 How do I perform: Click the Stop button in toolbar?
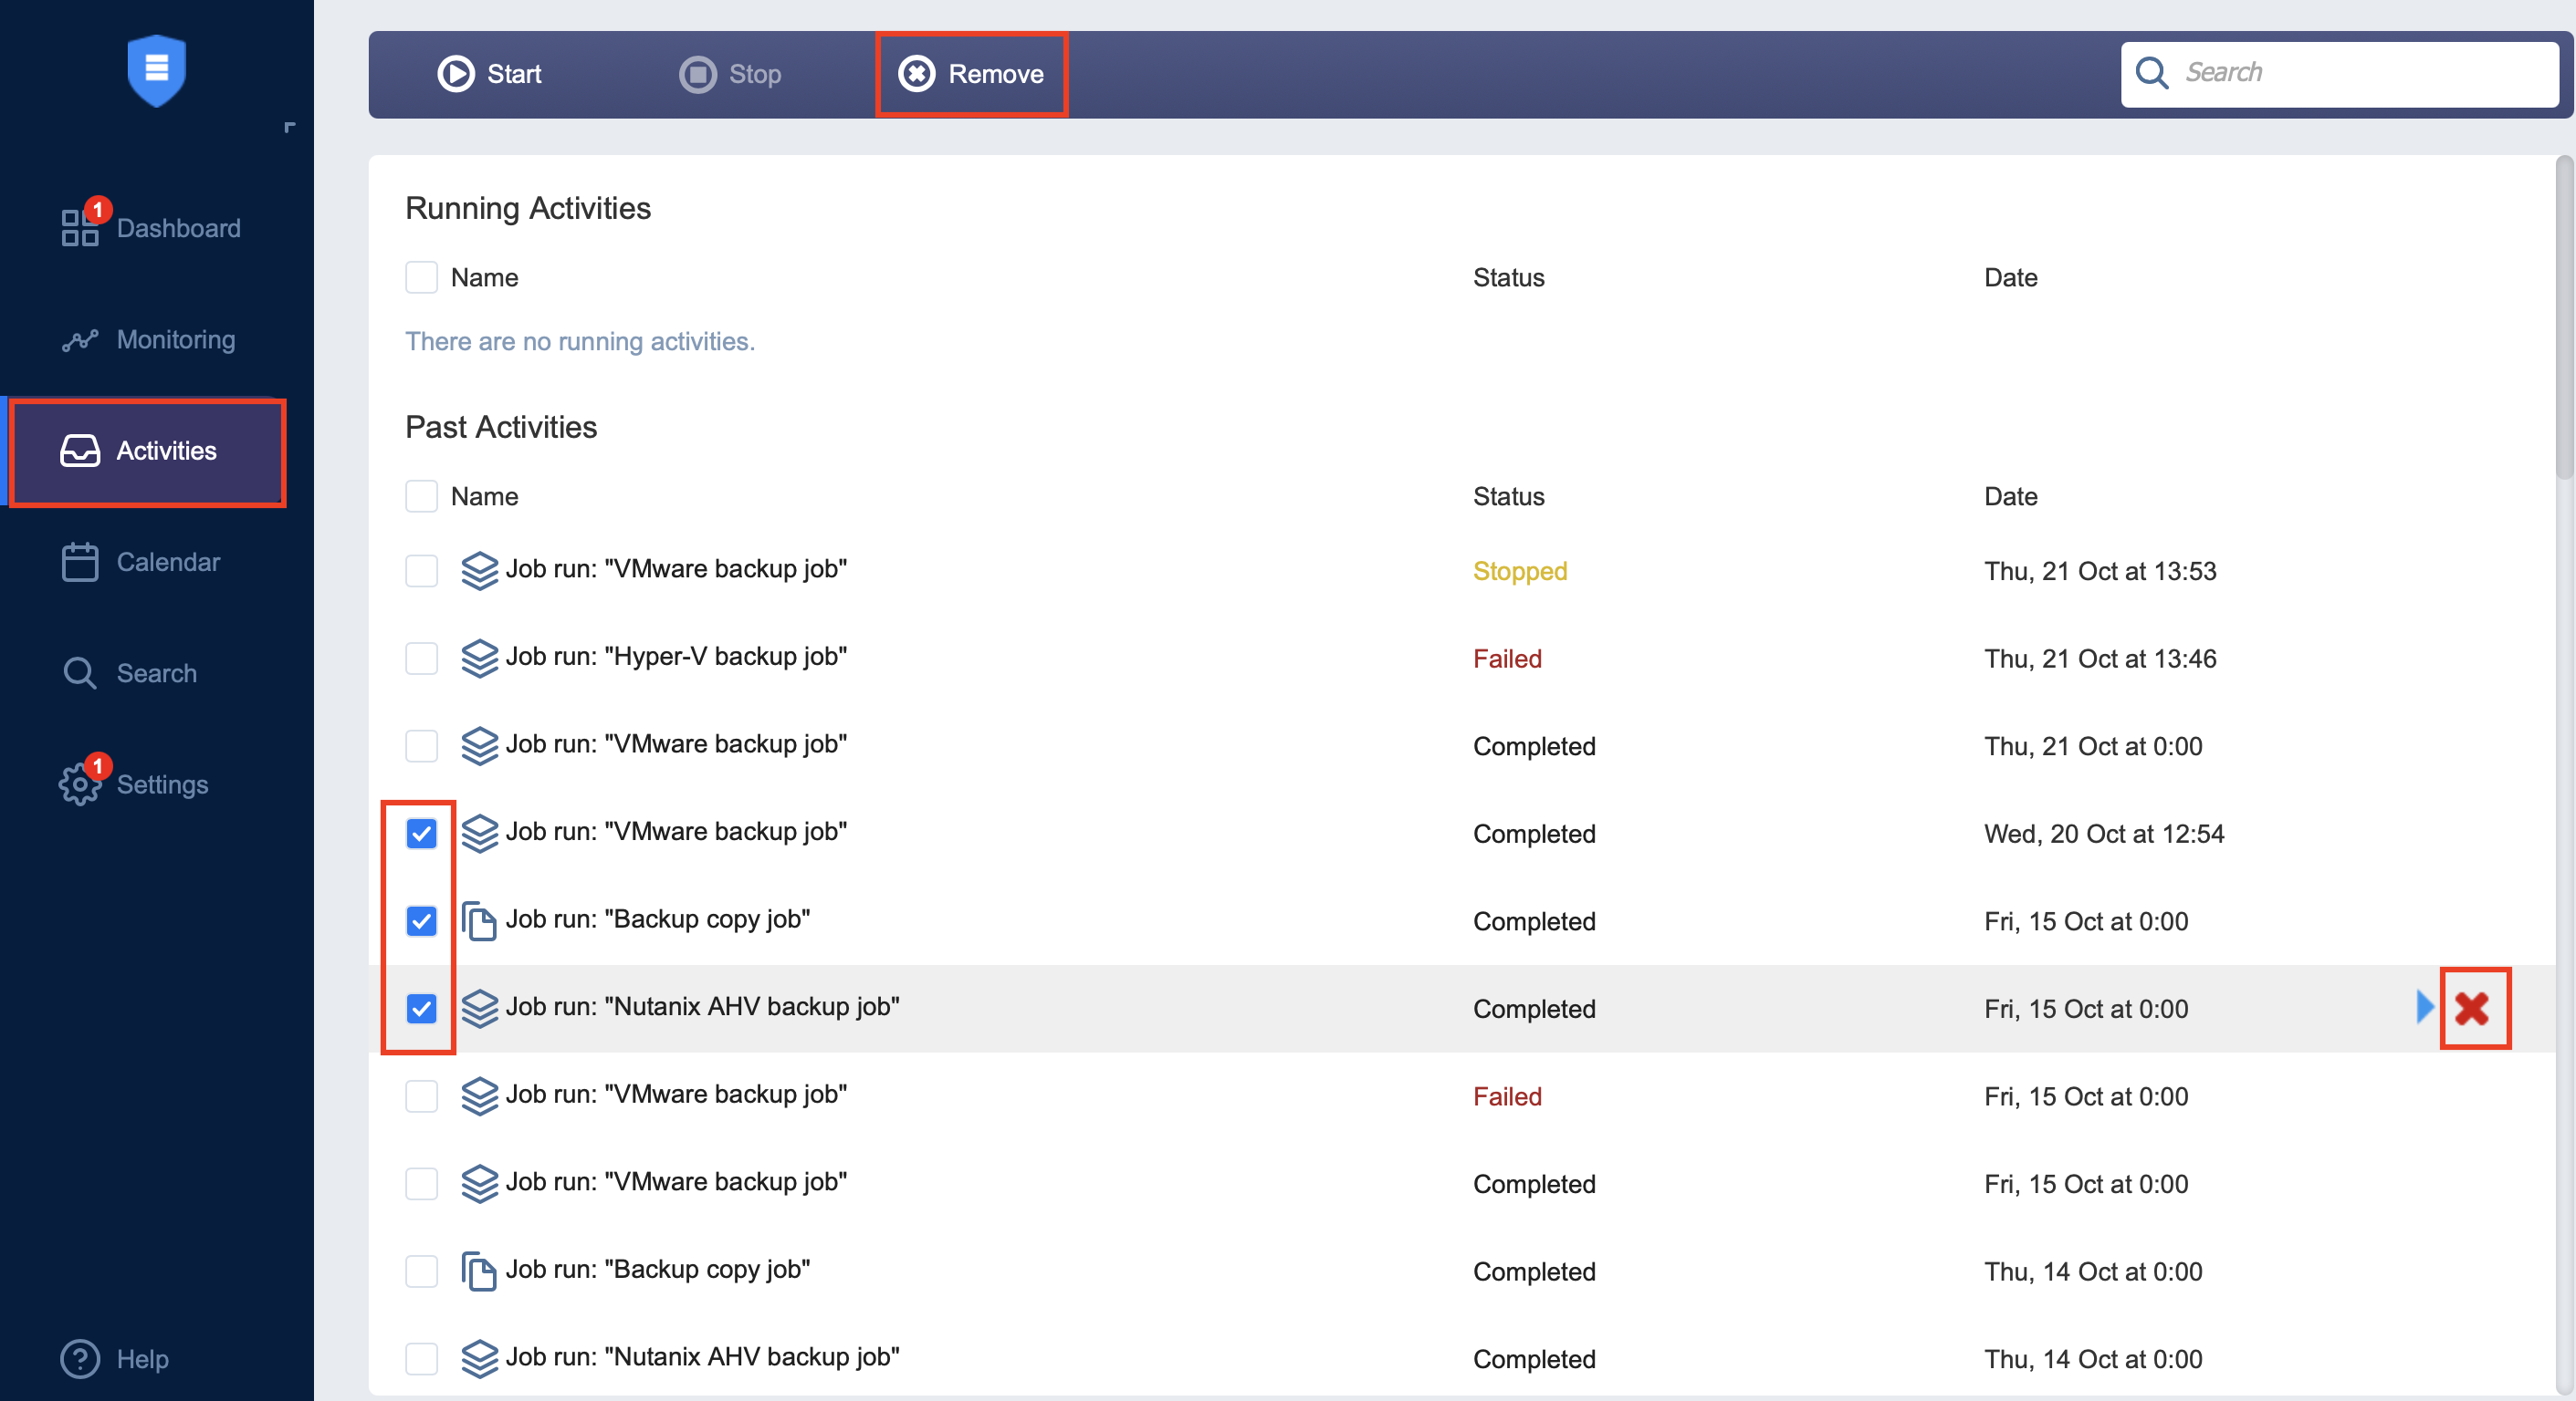point(730,74)
